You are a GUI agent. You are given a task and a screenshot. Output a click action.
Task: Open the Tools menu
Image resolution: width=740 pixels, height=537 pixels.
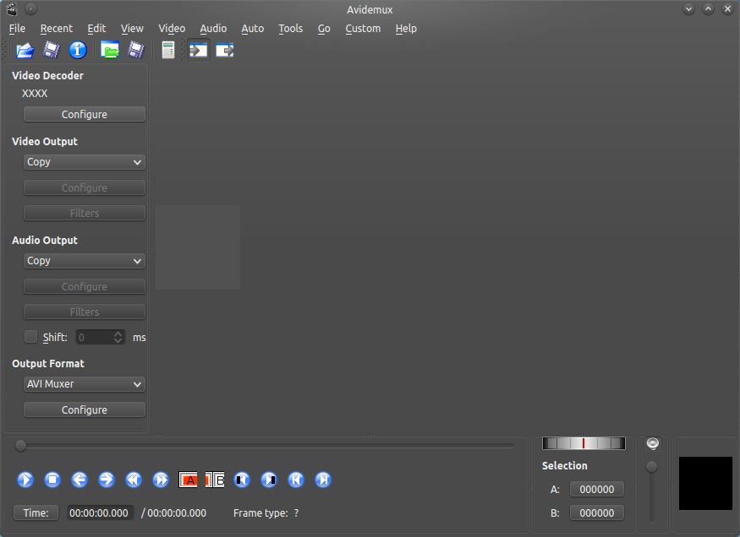click(290, 29)
